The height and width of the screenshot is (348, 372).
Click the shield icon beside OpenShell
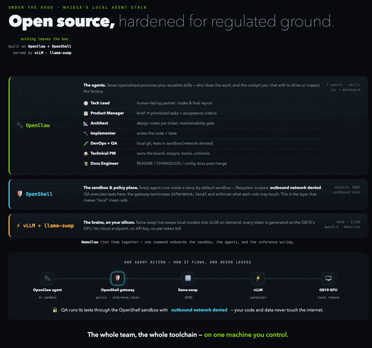[x=20, y=194]
